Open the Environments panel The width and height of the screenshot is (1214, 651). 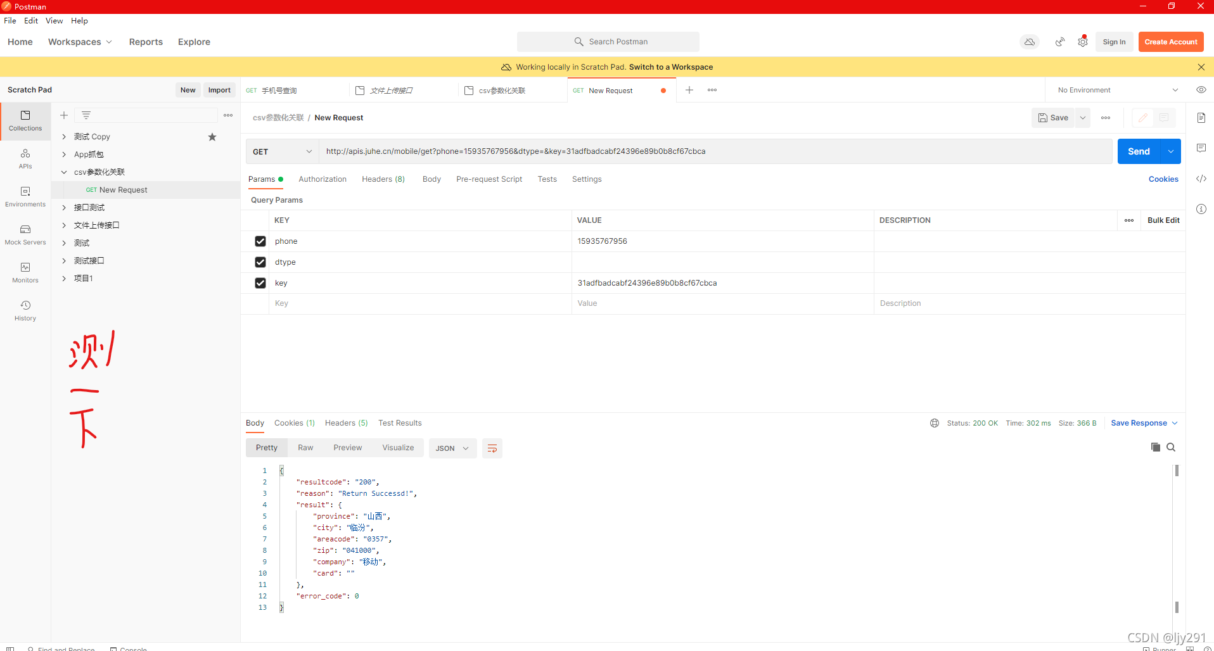25,196
